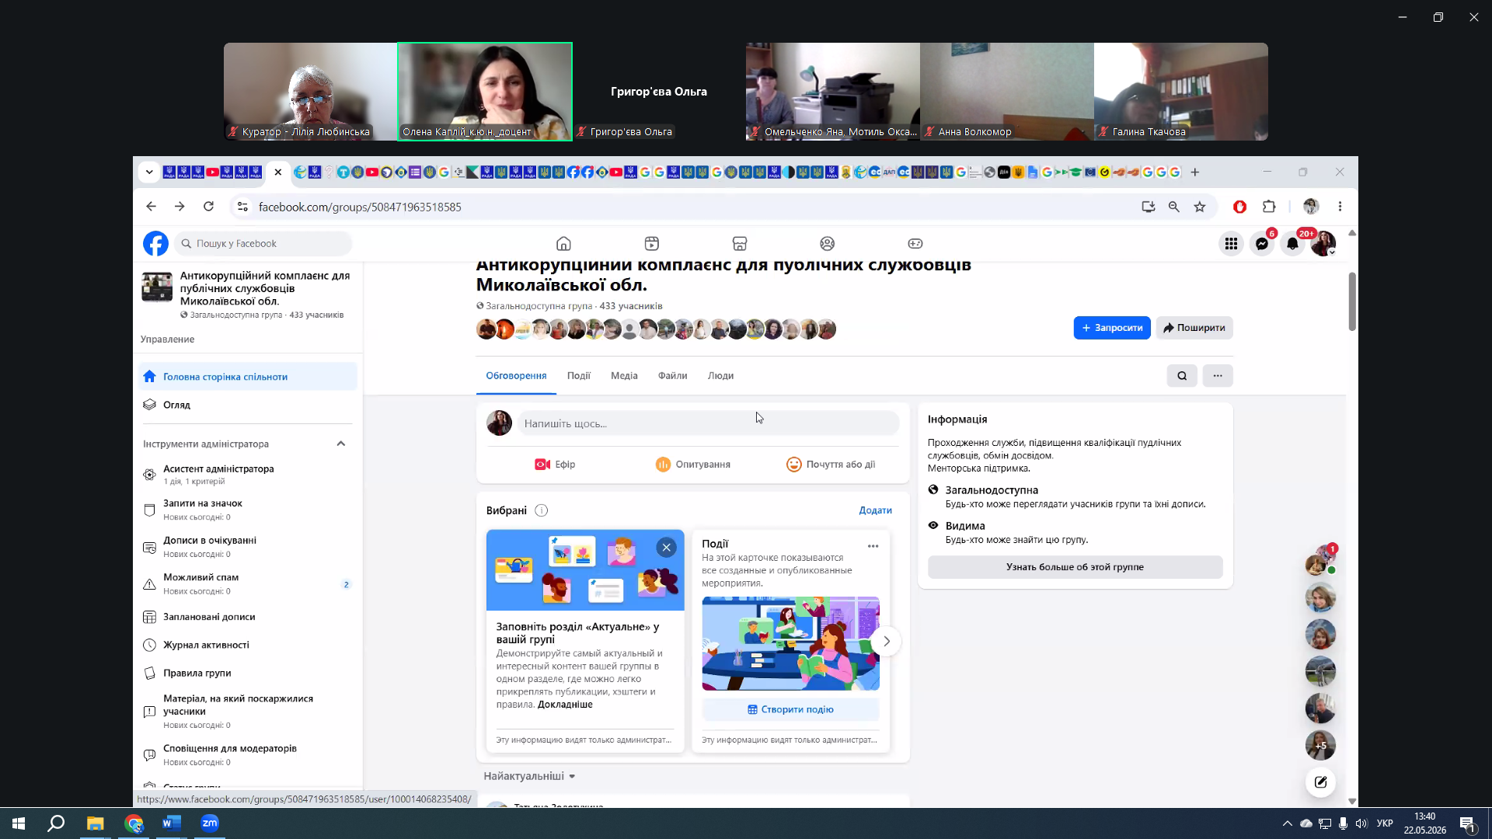
Task: Click the browser address bar URL
Action: coord(360,207)
